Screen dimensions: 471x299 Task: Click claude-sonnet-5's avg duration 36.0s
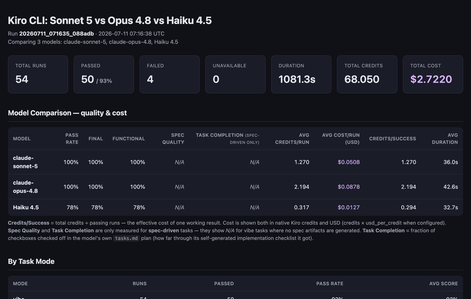click(451, 162)
